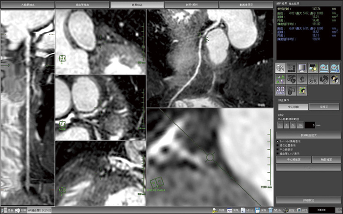Click the monitor display icon in tool grid

coord(303,68)
